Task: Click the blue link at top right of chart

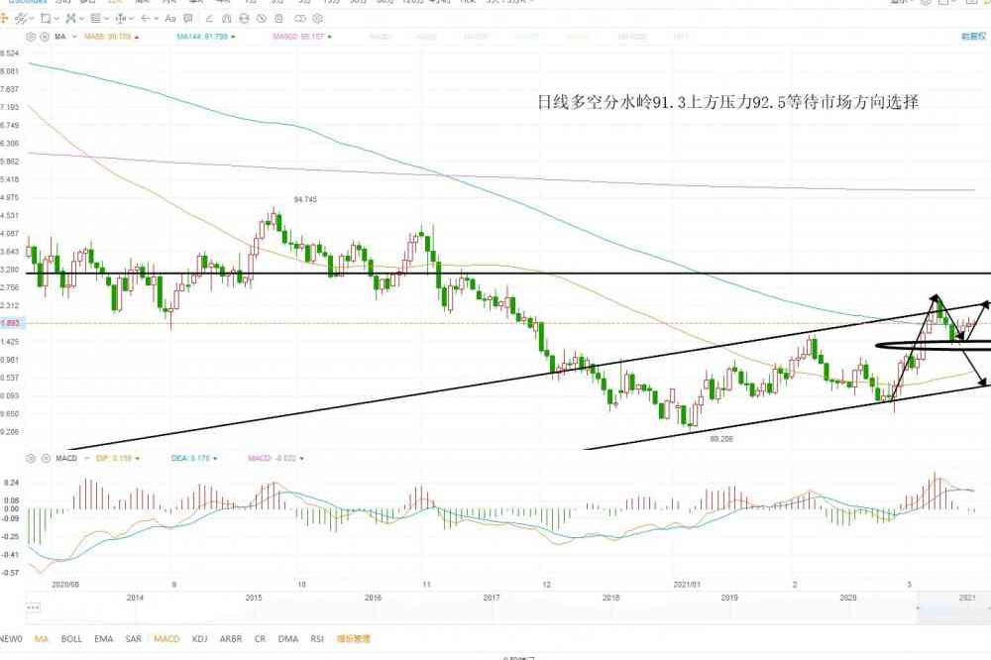Action: [x=973, y=37]
